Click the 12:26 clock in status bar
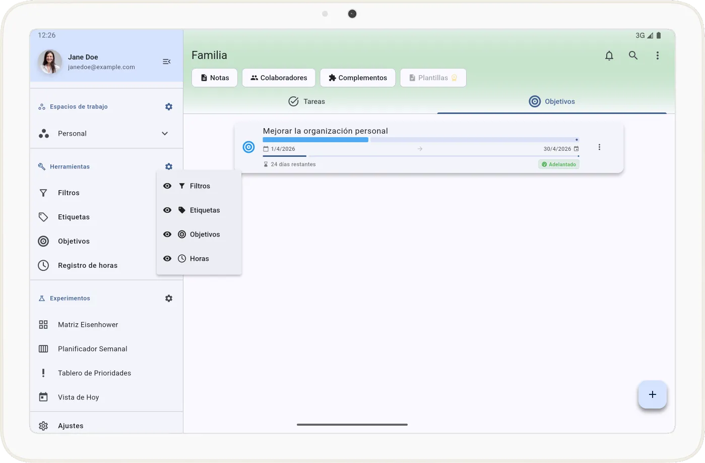 click(47, 35)
